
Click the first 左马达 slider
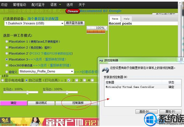(21, 92)
